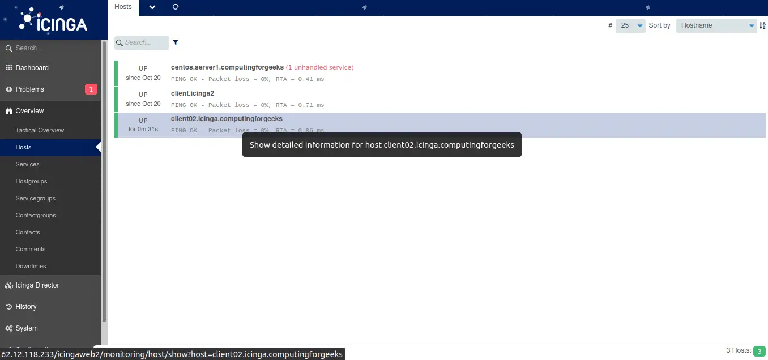Select the Problems exclamation icon
768x360 pixels.
[8, 89]
